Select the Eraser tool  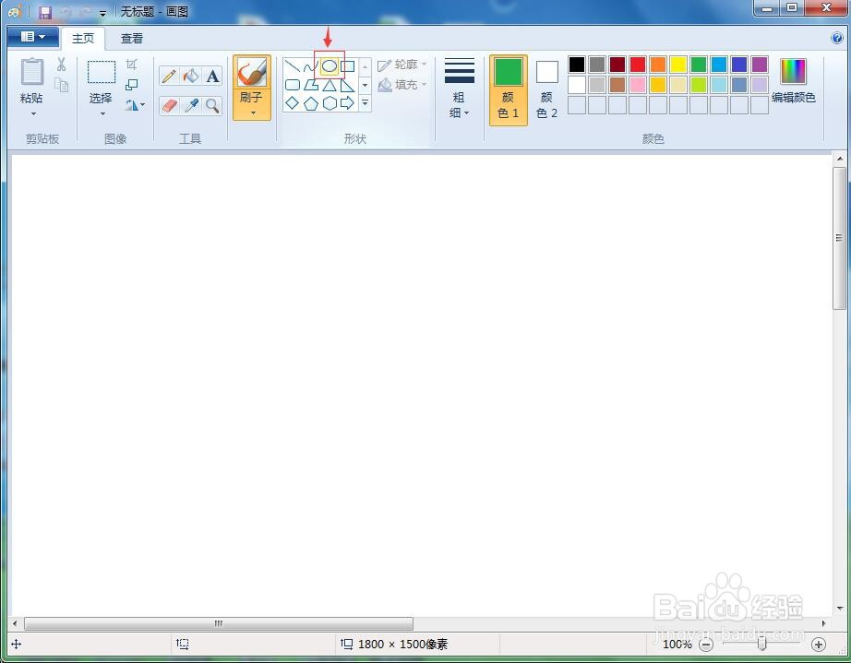tap(169, 105)
